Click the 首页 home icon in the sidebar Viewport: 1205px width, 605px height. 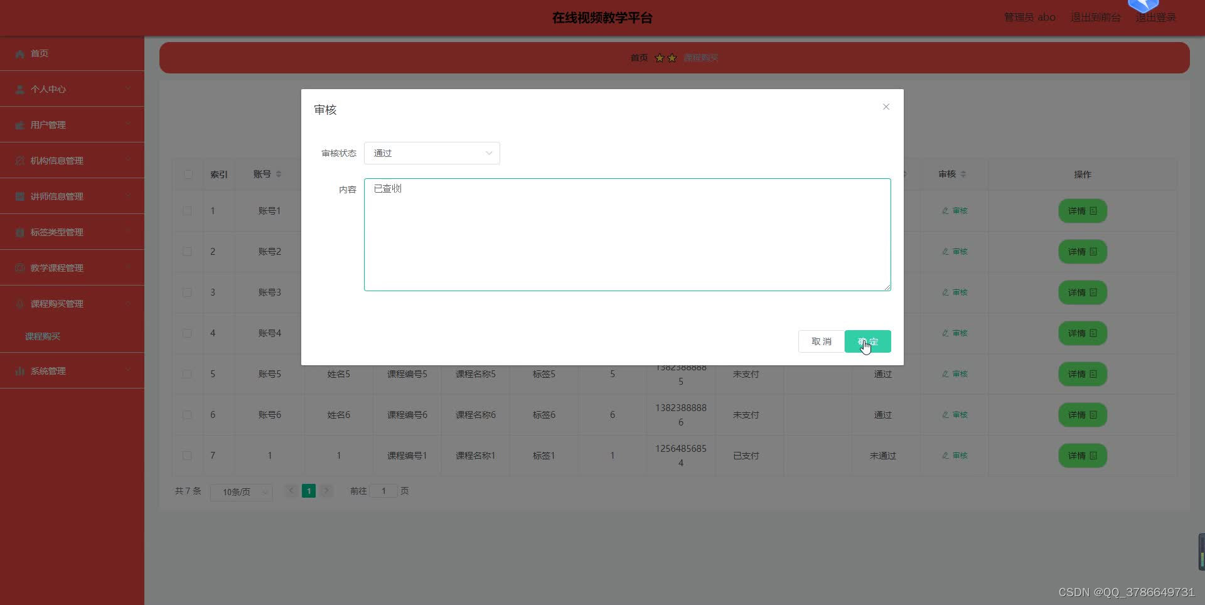19,54
